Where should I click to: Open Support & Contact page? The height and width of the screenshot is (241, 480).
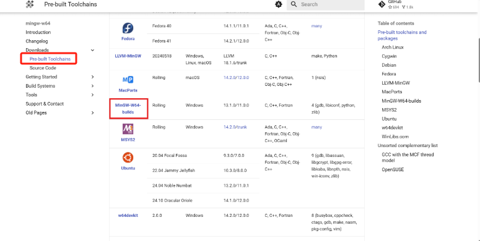(45, 104)
